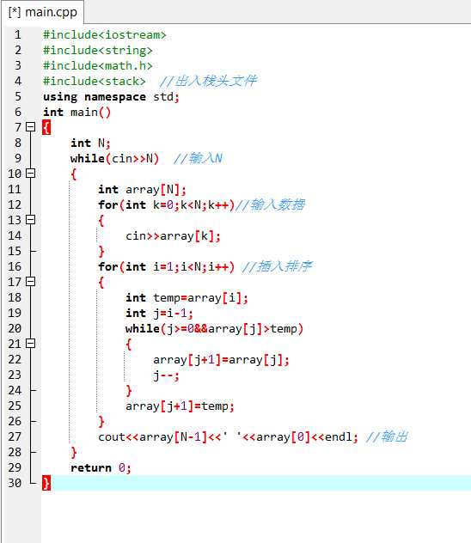The height and width of the screenshot is (543, 471).
Task: Collapse the main function fold on line 7
Action: (x=30, y=127)
